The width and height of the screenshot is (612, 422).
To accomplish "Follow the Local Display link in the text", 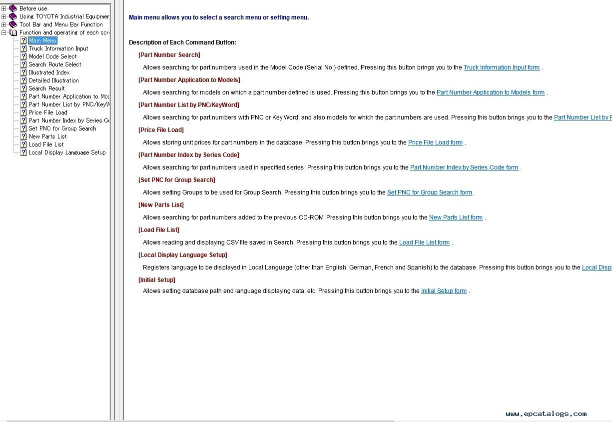I will click(597, 267).
